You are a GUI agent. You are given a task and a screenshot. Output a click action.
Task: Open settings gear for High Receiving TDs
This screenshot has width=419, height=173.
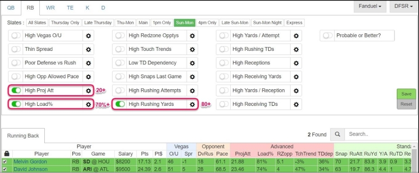click(296, 105)
